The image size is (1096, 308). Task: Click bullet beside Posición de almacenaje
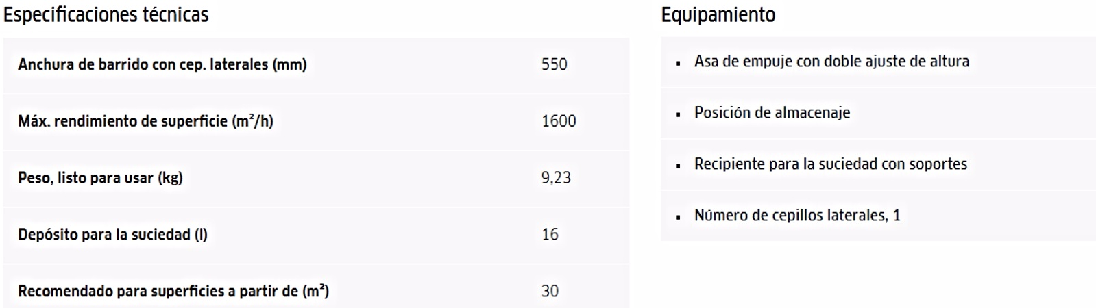[x=678, y=114]
